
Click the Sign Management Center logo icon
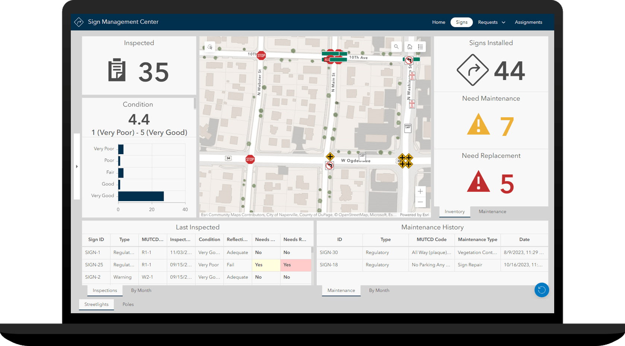point(79,22)
